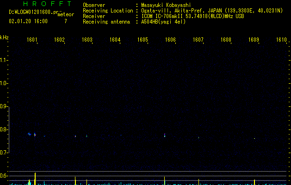
Task: Click the 1604 time axis label
Action: (115, 40)
